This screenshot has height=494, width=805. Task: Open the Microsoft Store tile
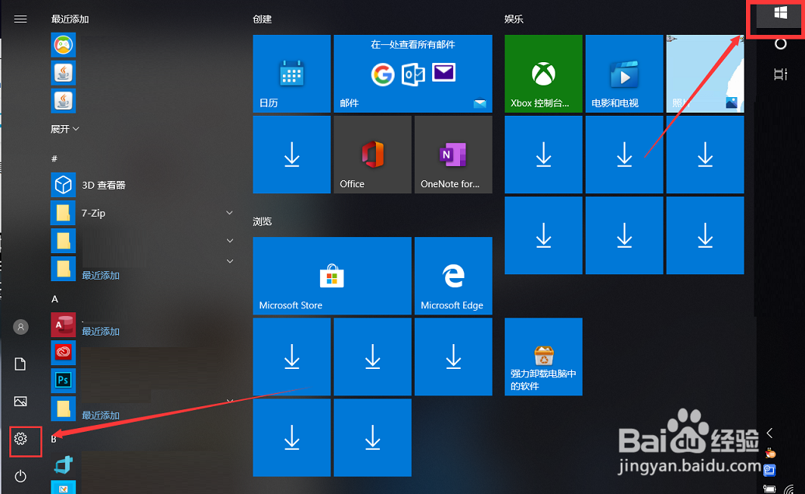[x=332, y=276]
